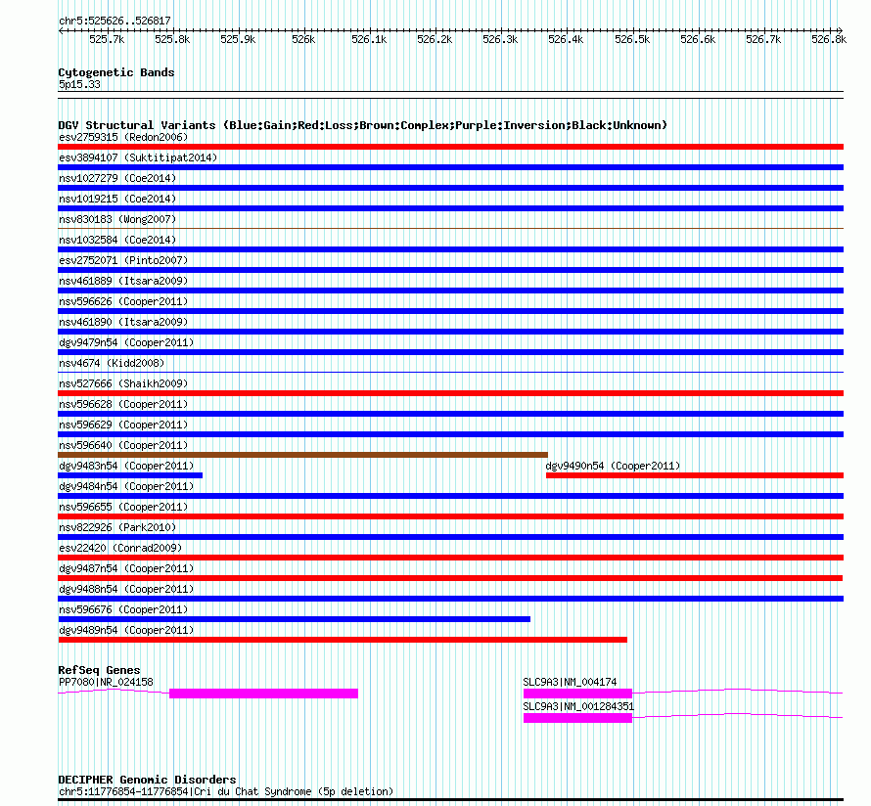
Task: Select the 526.2k ruler tick label
Action: 435,39
